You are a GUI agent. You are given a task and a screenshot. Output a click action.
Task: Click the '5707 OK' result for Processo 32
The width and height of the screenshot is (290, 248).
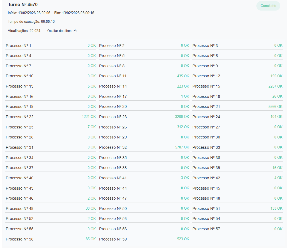click(182, 147)
